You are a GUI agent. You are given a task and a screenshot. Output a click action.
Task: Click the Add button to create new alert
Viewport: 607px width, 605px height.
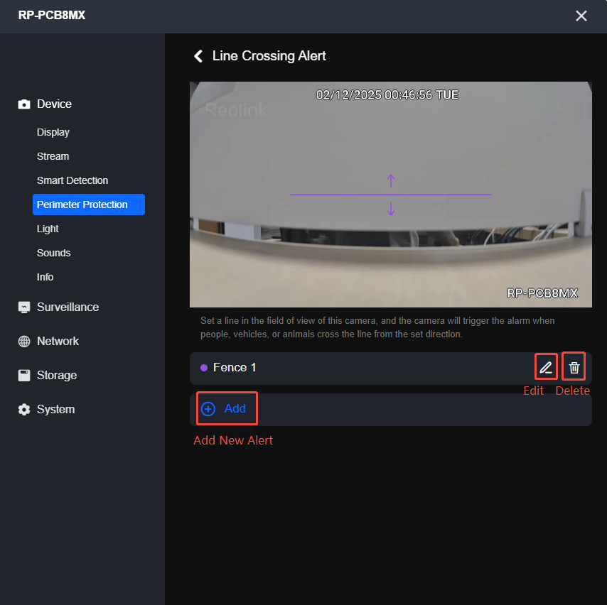tap(226, 408)
